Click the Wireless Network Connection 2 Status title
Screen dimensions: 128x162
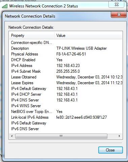point(44,6)
